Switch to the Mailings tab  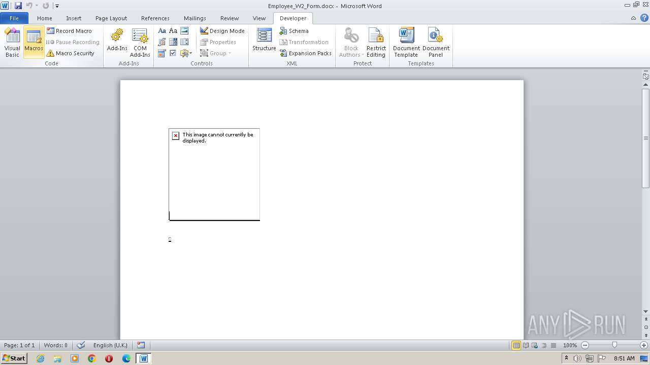tap(195, 18)
